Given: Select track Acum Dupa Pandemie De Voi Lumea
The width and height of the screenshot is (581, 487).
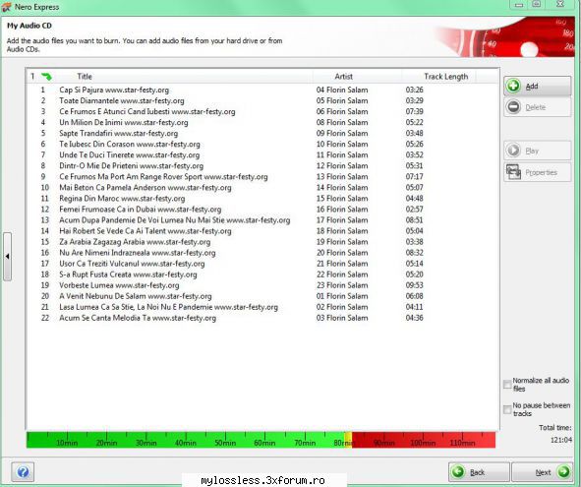Looking at the screenshot, I should 175,220.
